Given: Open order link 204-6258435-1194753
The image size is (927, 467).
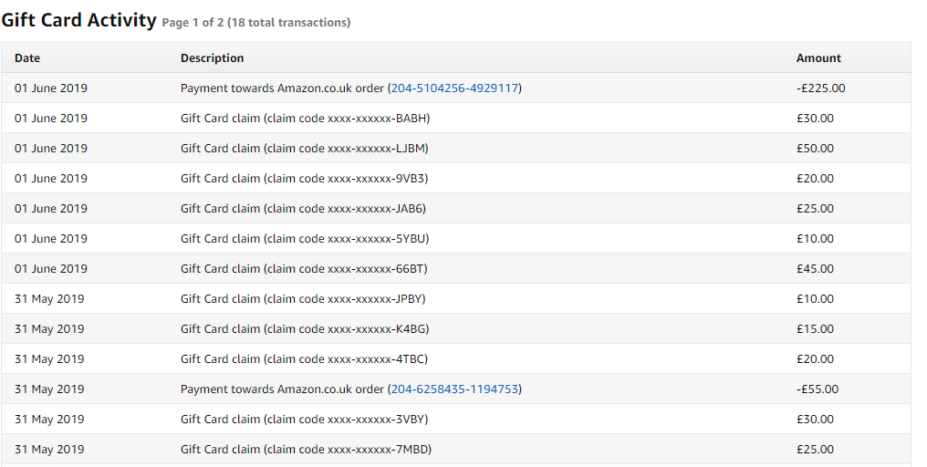Looking at the screenshot, I should 454,389.
